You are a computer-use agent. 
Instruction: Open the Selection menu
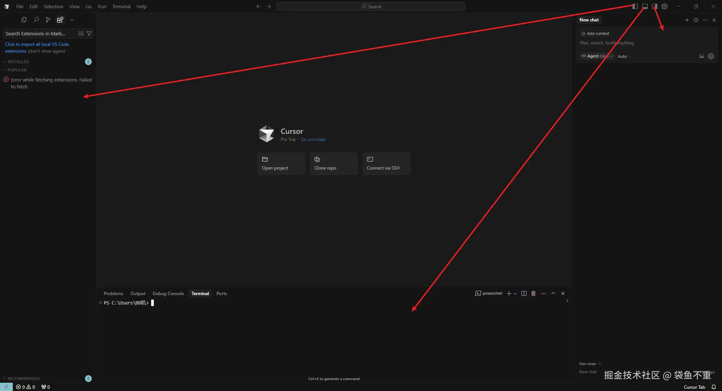click(53, 6)
